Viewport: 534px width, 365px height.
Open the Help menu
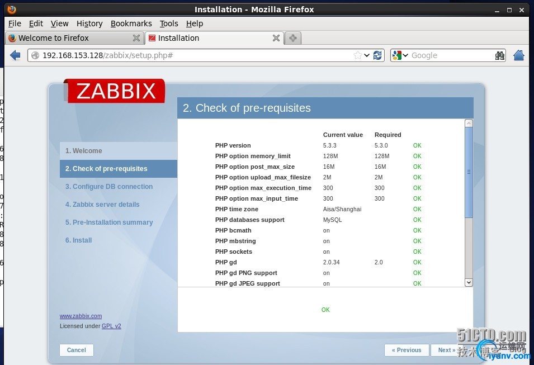click(195, 23)
